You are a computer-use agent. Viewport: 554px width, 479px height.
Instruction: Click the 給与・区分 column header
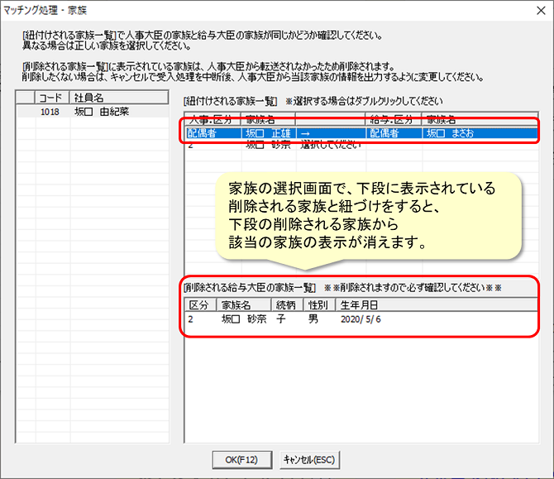(x=393, y=119)
